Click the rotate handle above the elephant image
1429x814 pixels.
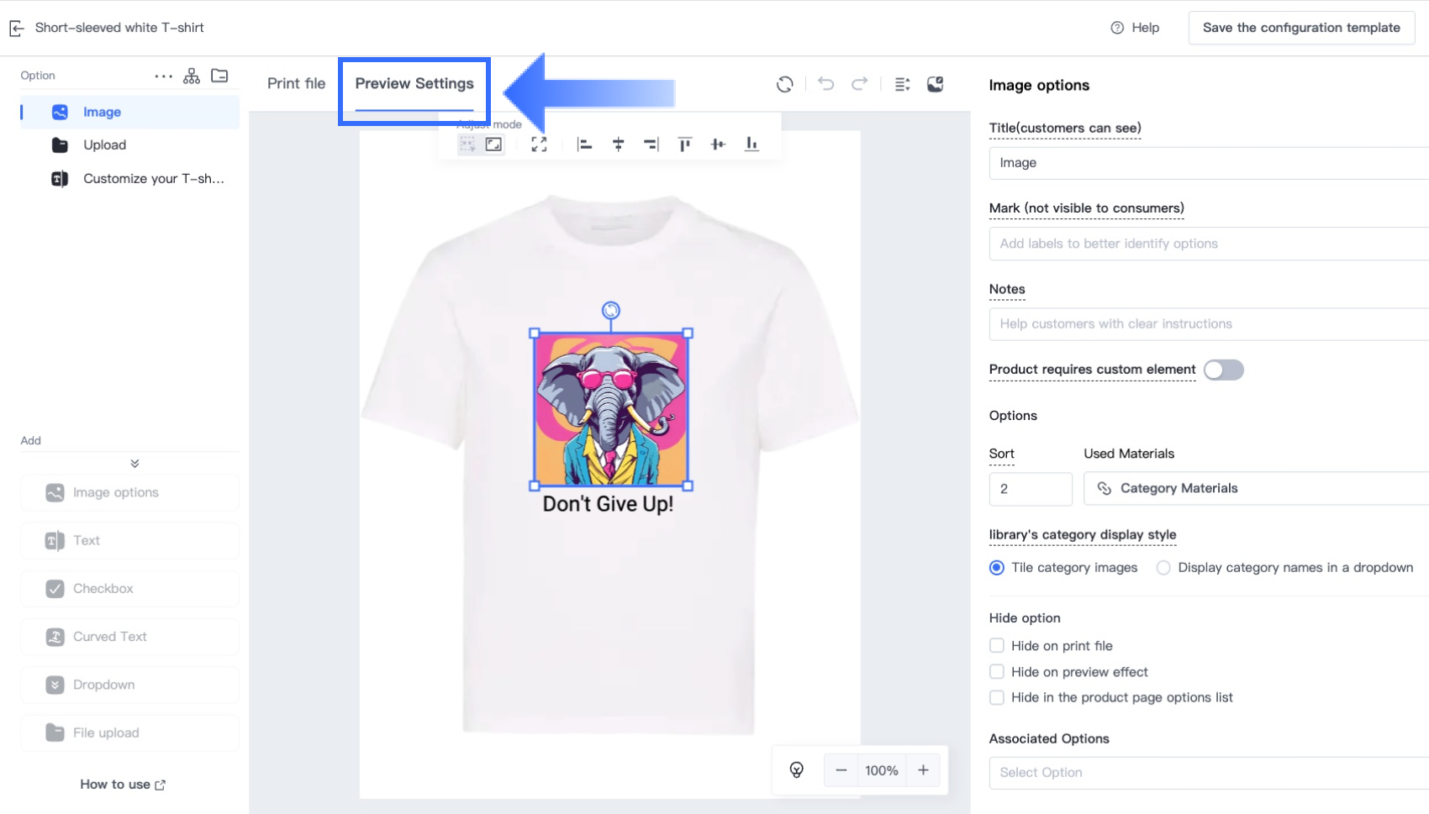(611, 311)
